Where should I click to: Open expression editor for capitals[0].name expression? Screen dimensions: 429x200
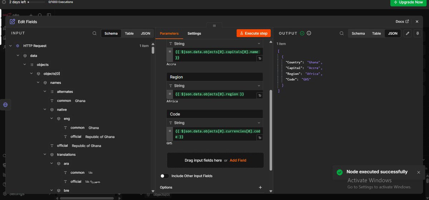[260, 58]
